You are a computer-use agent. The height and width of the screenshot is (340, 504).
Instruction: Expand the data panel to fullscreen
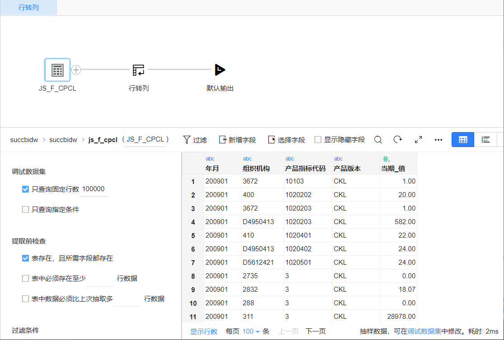[x=418, y=140]
